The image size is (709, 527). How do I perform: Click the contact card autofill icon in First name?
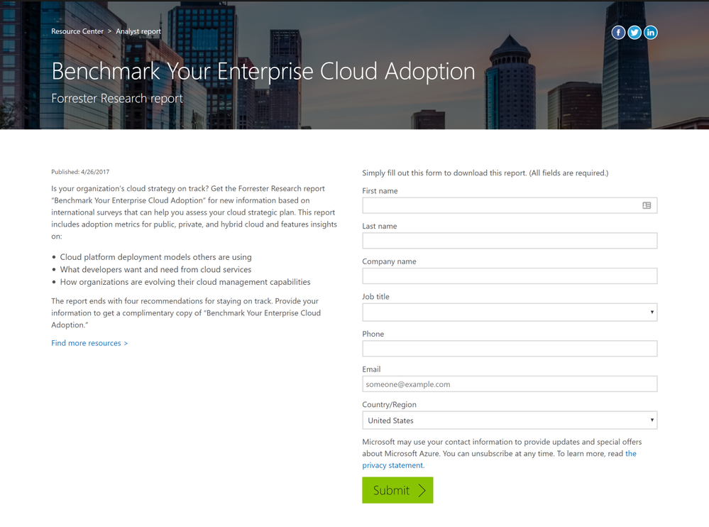pos(647,205)
